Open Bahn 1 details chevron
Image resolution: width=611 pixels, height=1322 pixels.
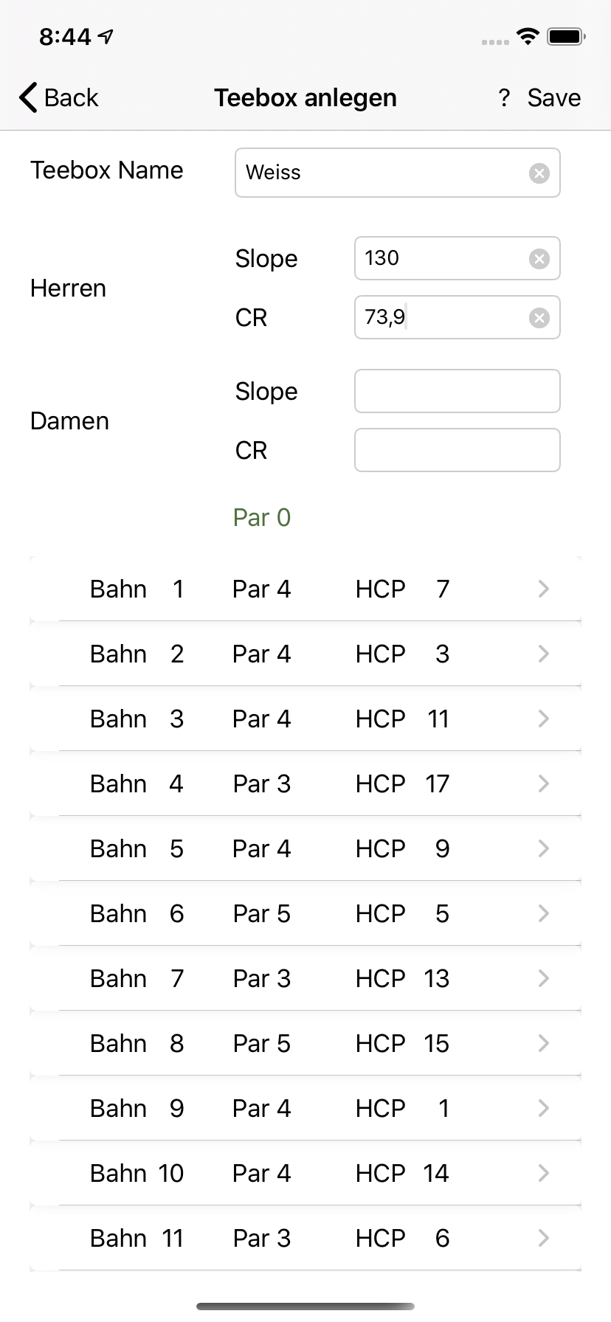click(544, 589)
